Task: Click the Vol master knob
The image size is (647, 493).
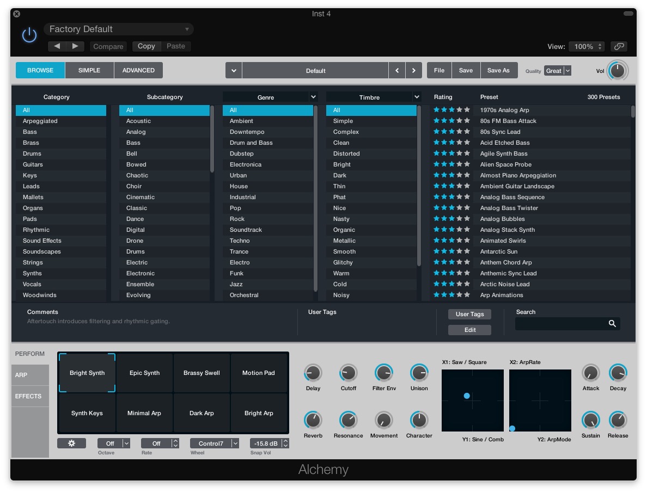Action: 618,71
